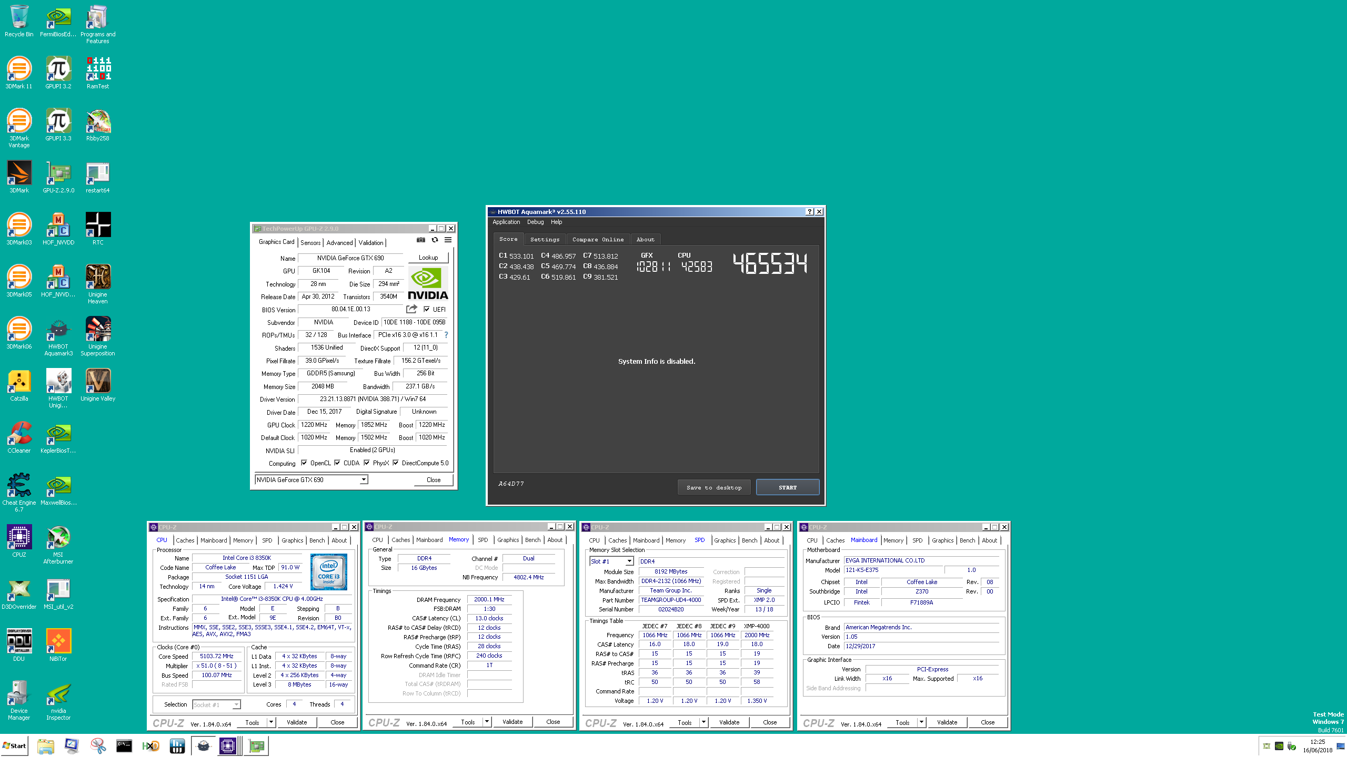Open the Snipping Tool taskbar icon
The height and width of the screenshot is (757, 1347).
(x=98, y=746)
